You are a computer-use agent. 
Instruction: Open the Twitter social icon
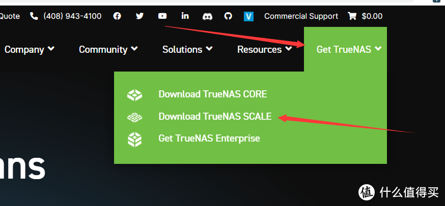(140, 16)
